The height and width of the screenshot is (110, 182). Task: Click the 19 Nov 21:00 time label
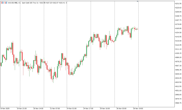tap(22, 108)
